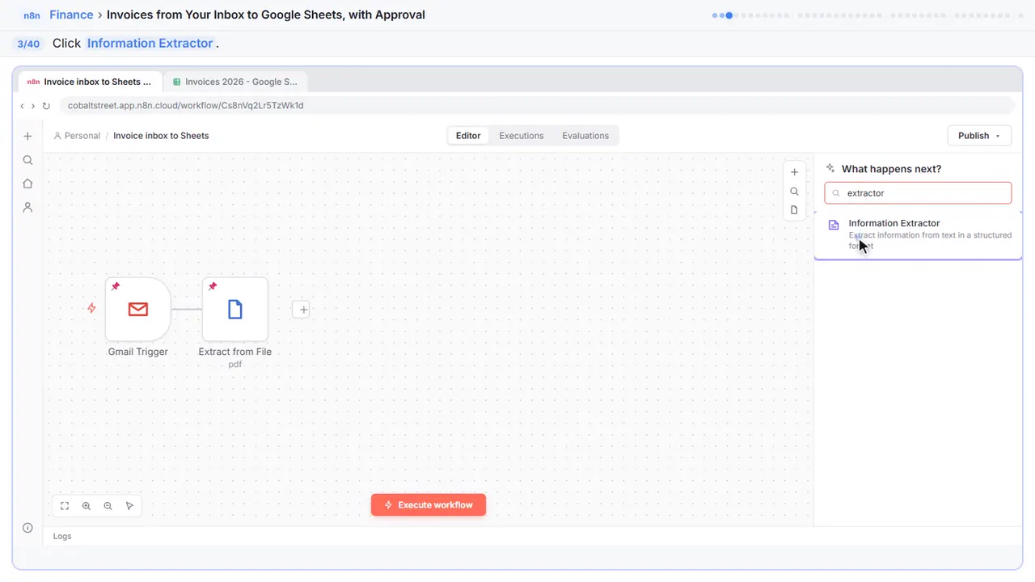Viewport: 1035px width, 582px height.
Task: Click the zoom to fit canvas icon
Action: click(65, 506)
